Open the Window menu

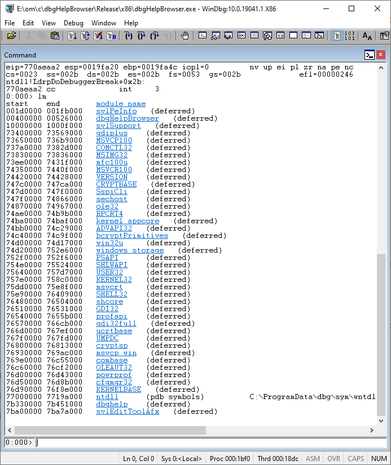point(104,23)
